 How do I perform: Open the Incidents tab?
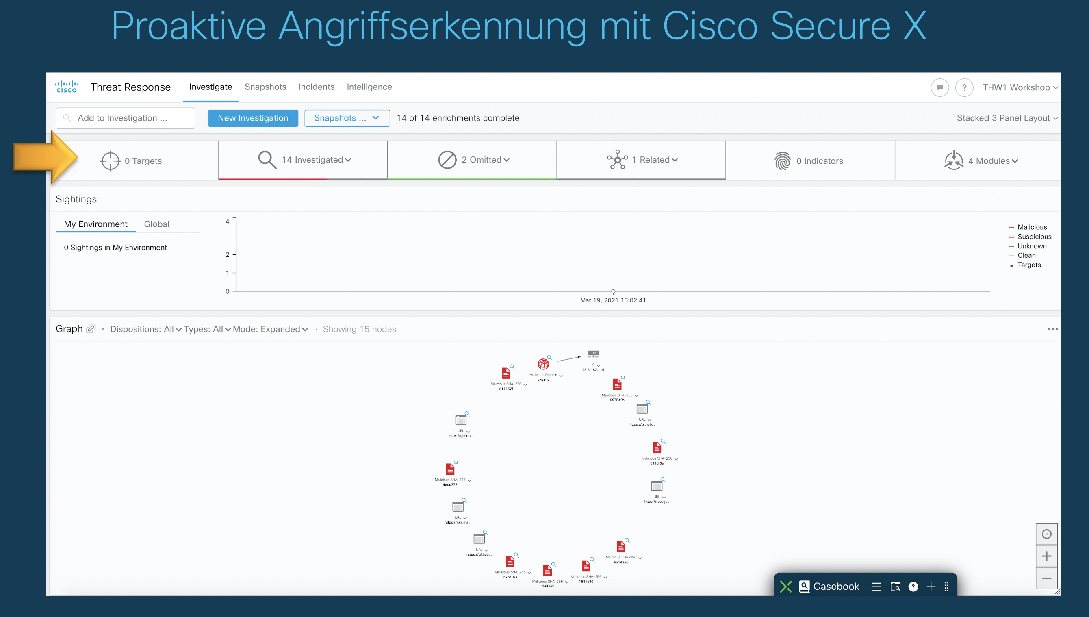coord(316,87)
